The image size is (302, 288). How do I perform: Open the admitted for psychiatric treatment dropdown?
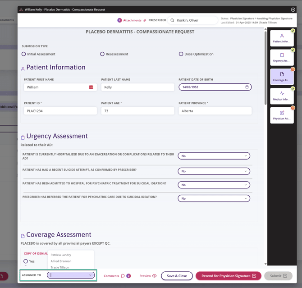coord(214,185)
